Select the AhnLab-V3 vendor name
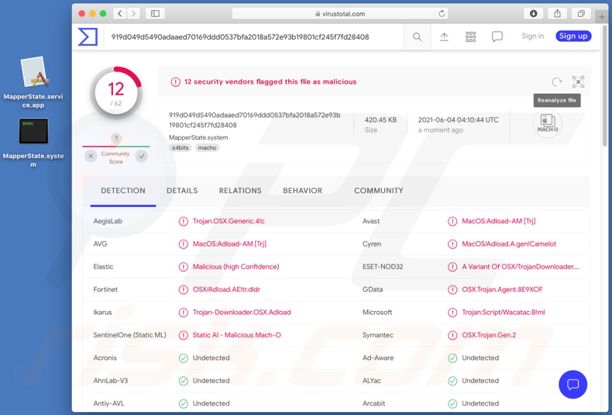 click(x=111, y=381)
